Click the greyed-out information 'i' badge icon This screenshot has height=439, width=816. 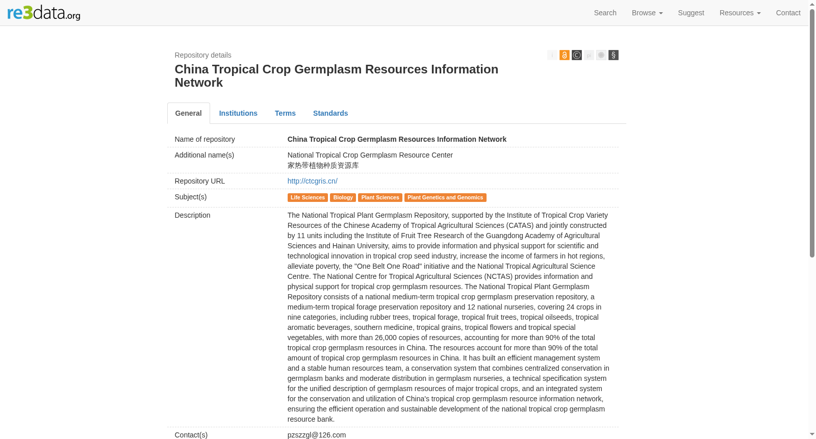point(552,55)
